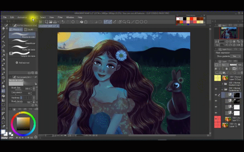Click the Undo arrow in the command bar
The image size is (244, 152).
(x=63, y=22)
